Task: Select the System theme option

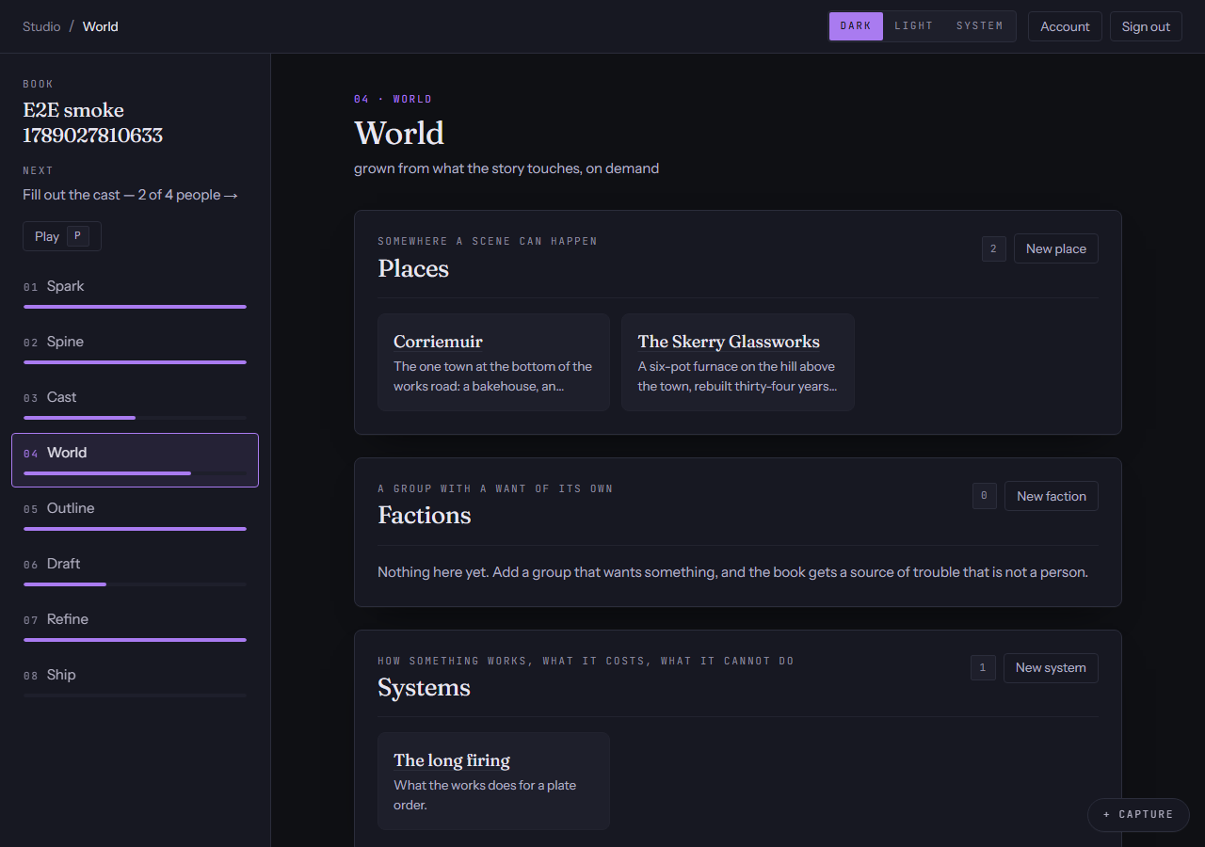Action: point(979,26)
